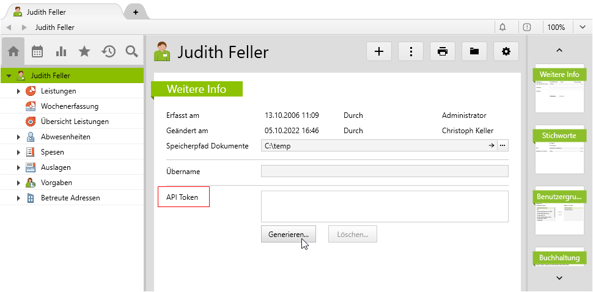Viewport: 593px width, 292px height.
Task: Open the favorites star view
Action: 84,52
